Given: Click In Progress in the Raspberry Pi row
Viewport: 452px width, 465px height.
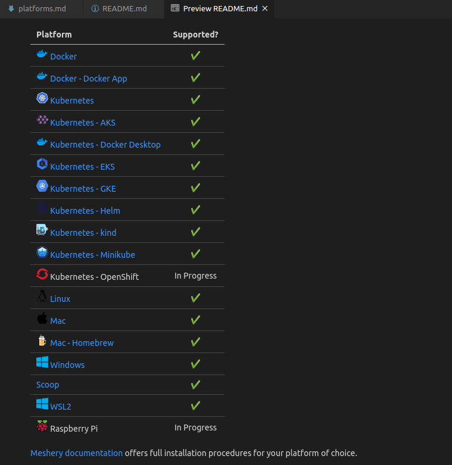Looking at the screenshot, I should pos(195,427).
